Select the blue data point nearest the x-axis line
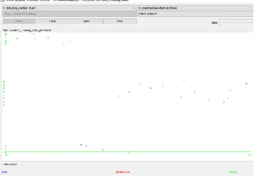This screenshot has height=176, width=254. pyautogui.click(x=102, y=150)
